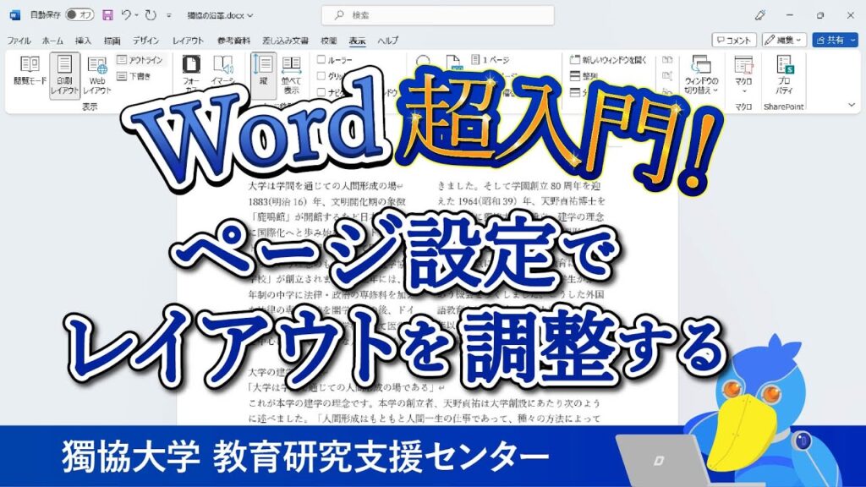The height and width of the screenshot is (487, 866).
Task: Switch to the 描画 tab
Action: [x=112, y=41]
